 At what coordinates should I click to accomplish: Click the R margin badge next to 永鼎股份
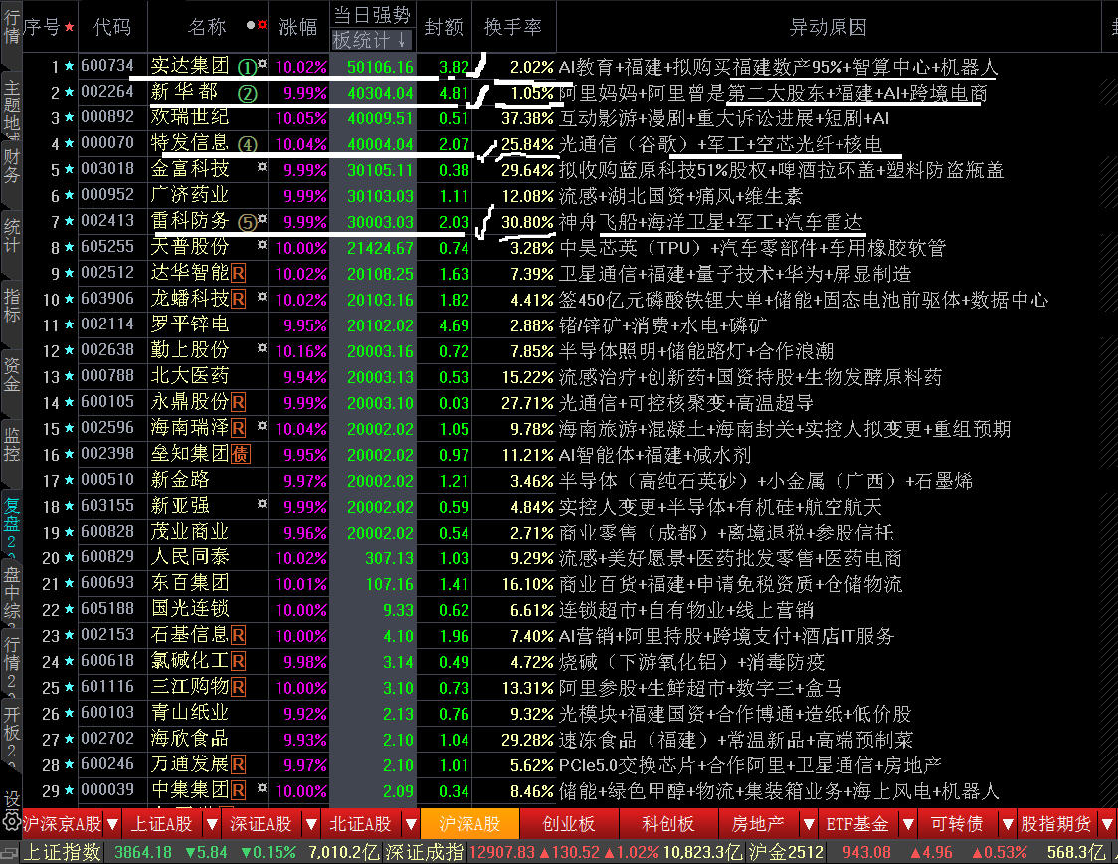(238, 402)
